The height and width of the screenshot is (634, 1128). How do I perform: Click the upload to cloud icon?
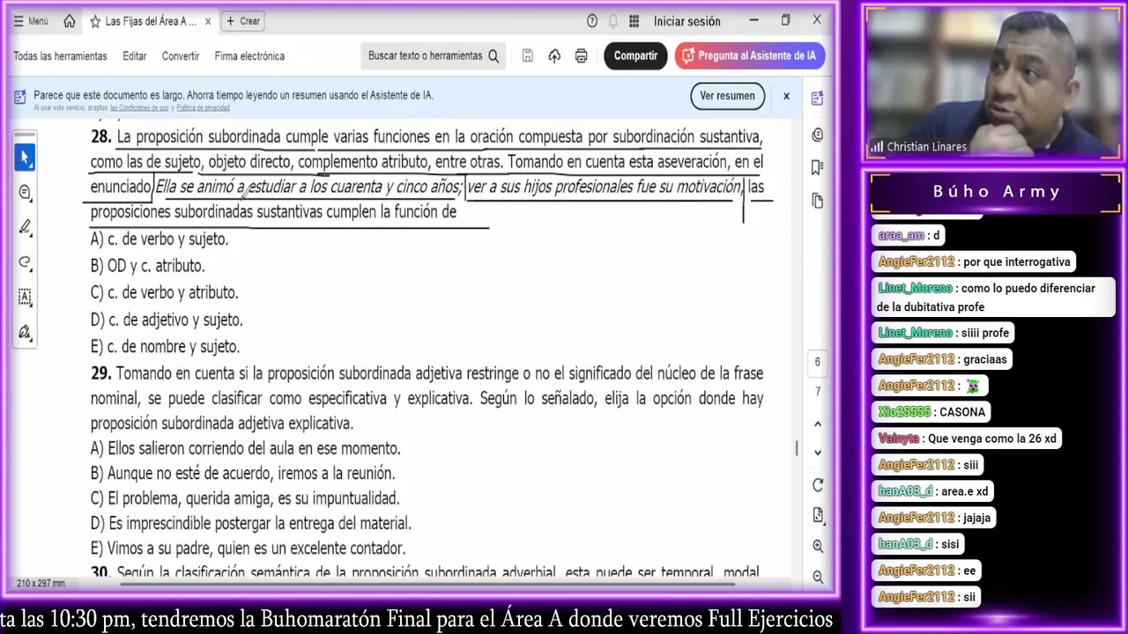point(554,55)
